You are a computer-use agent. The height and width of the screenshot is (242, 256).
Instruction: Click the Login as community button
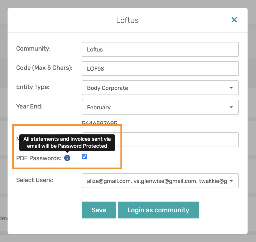158,210
